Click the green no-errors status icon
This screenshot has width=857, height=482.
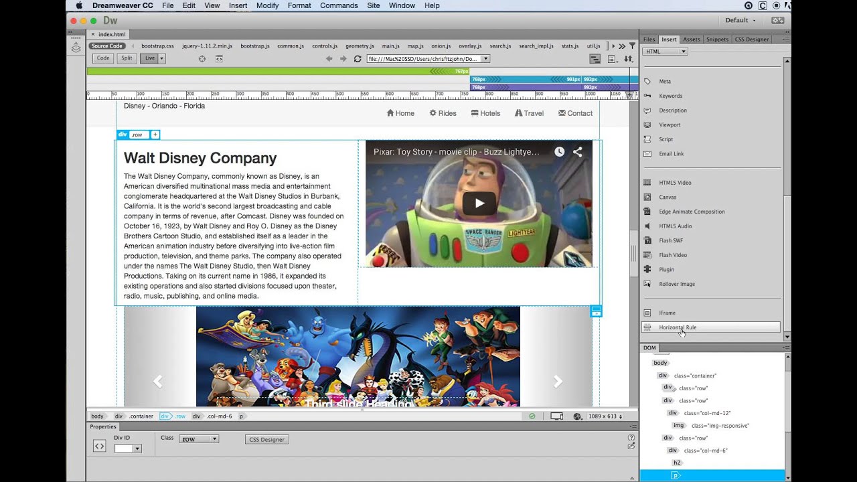[x=532, y=416]
